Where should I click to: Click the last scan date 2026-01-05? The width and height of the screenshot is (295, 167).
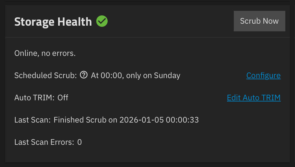click(141, 120)
